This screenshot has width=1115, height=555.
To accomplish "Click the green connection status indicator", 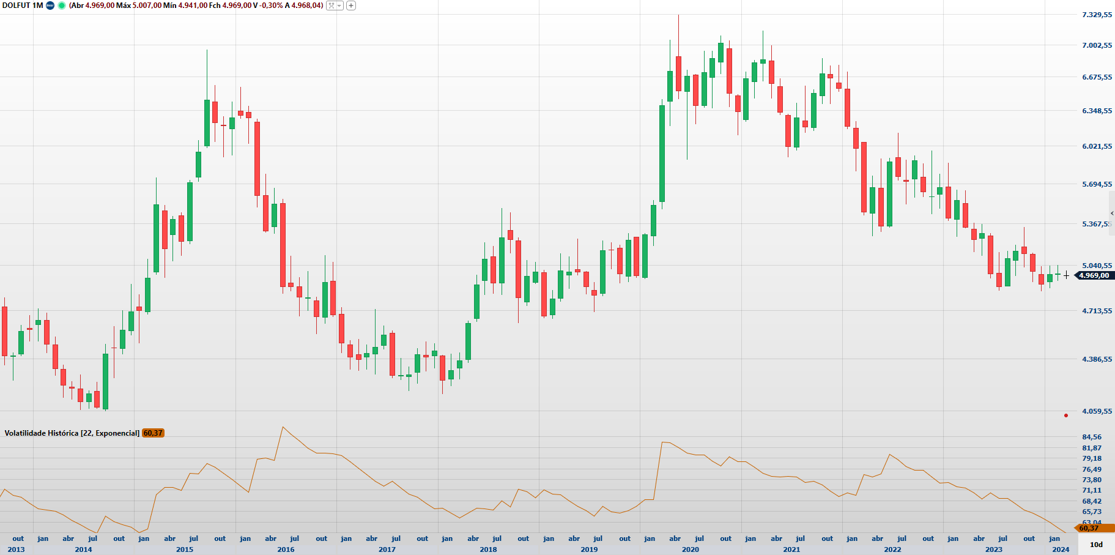I will point(62,6).
